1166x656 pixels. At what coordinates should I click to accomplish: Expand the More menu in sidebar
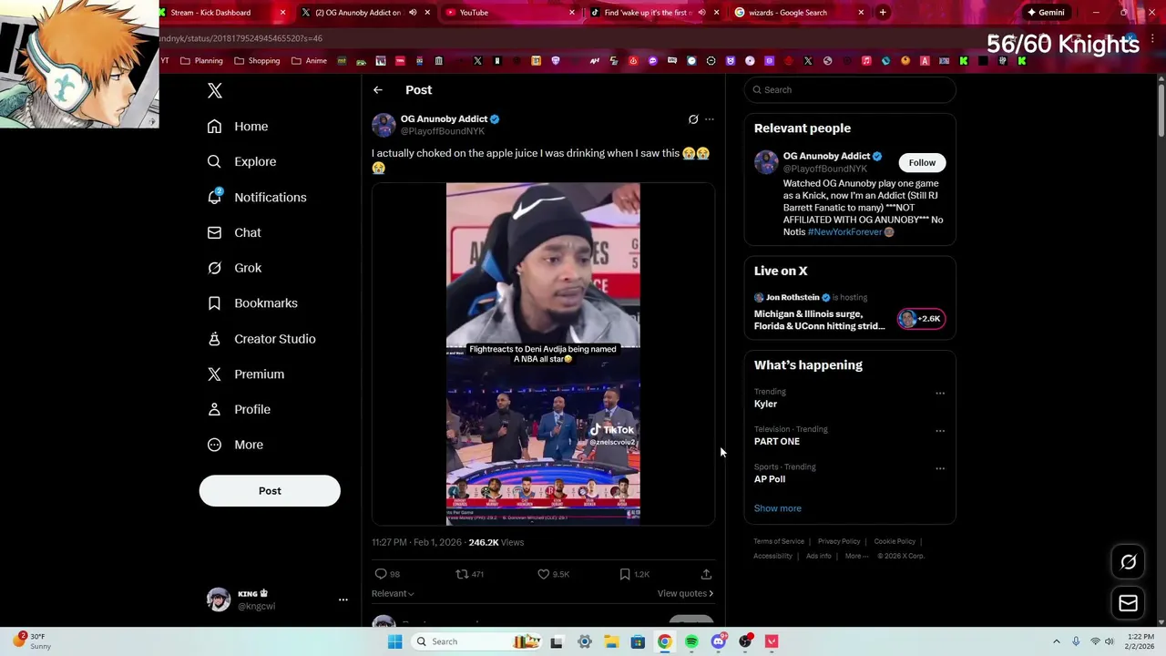click(235, 445)
